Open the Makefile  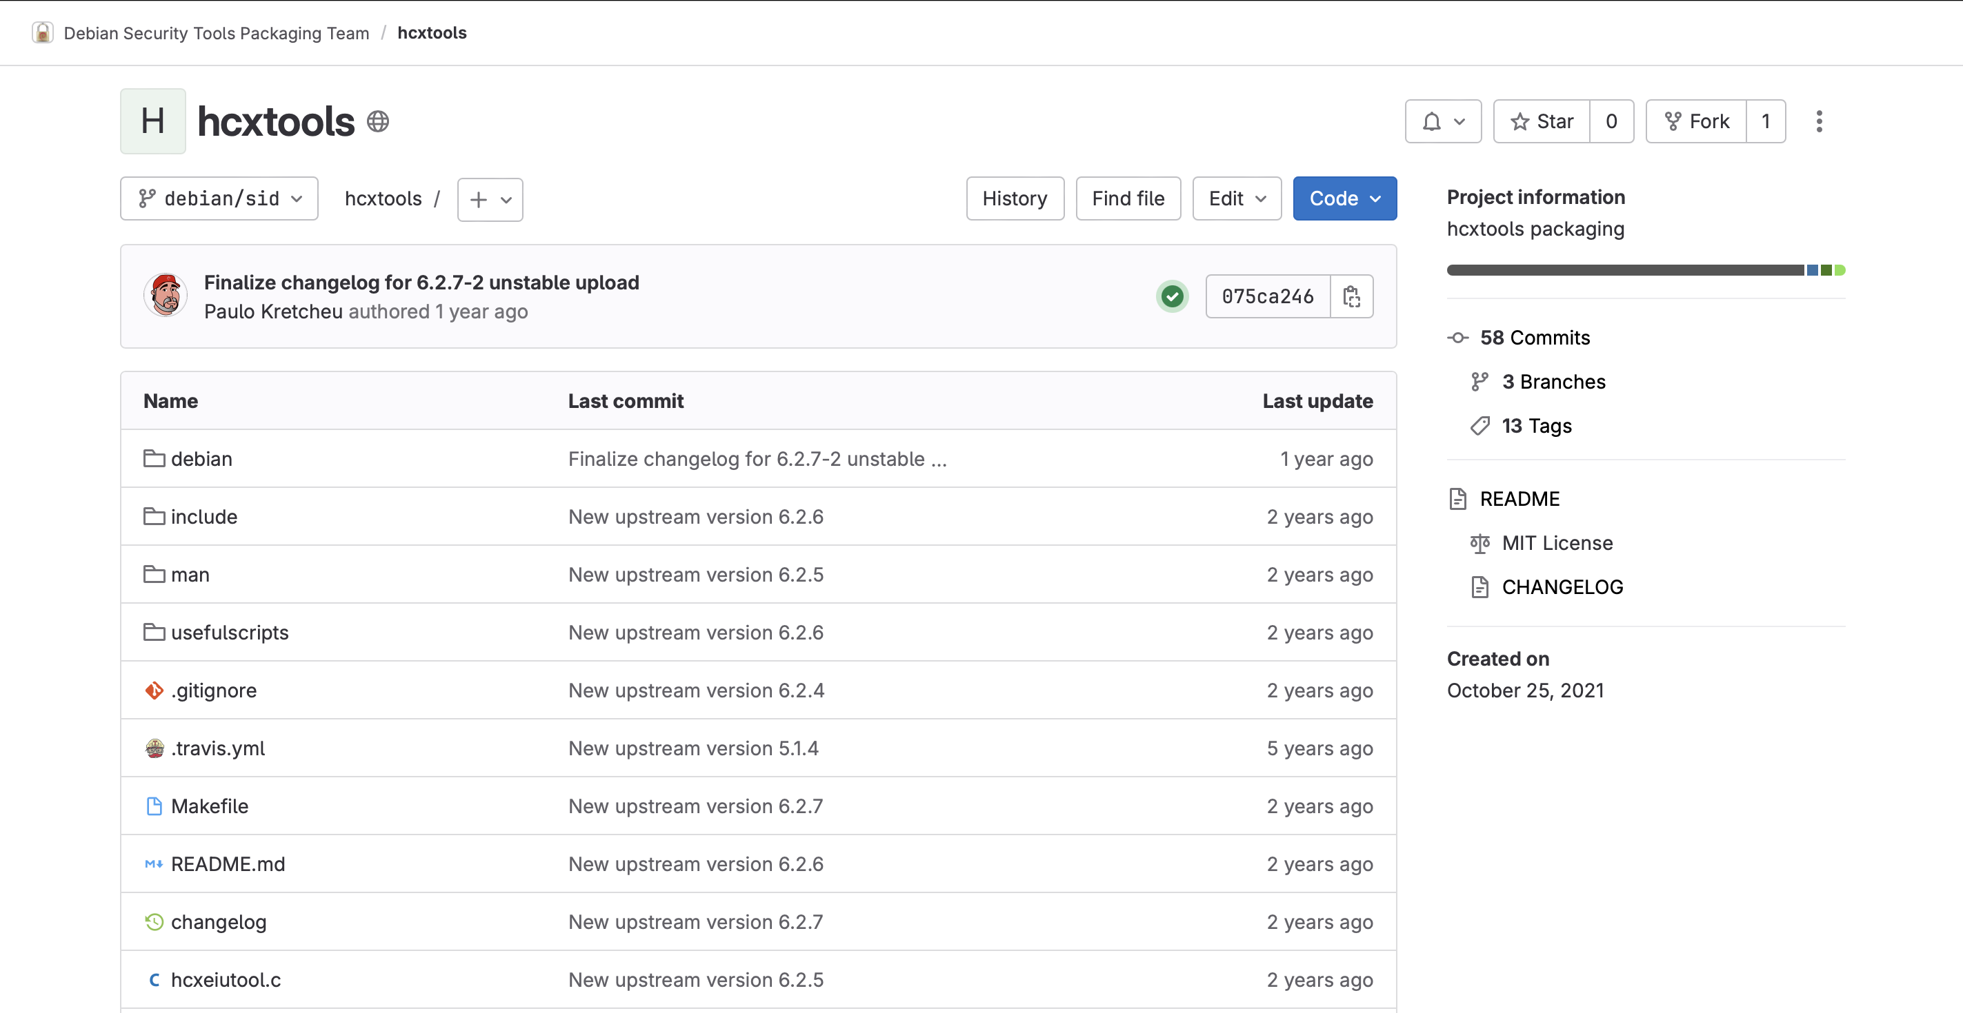pos(210,806)
